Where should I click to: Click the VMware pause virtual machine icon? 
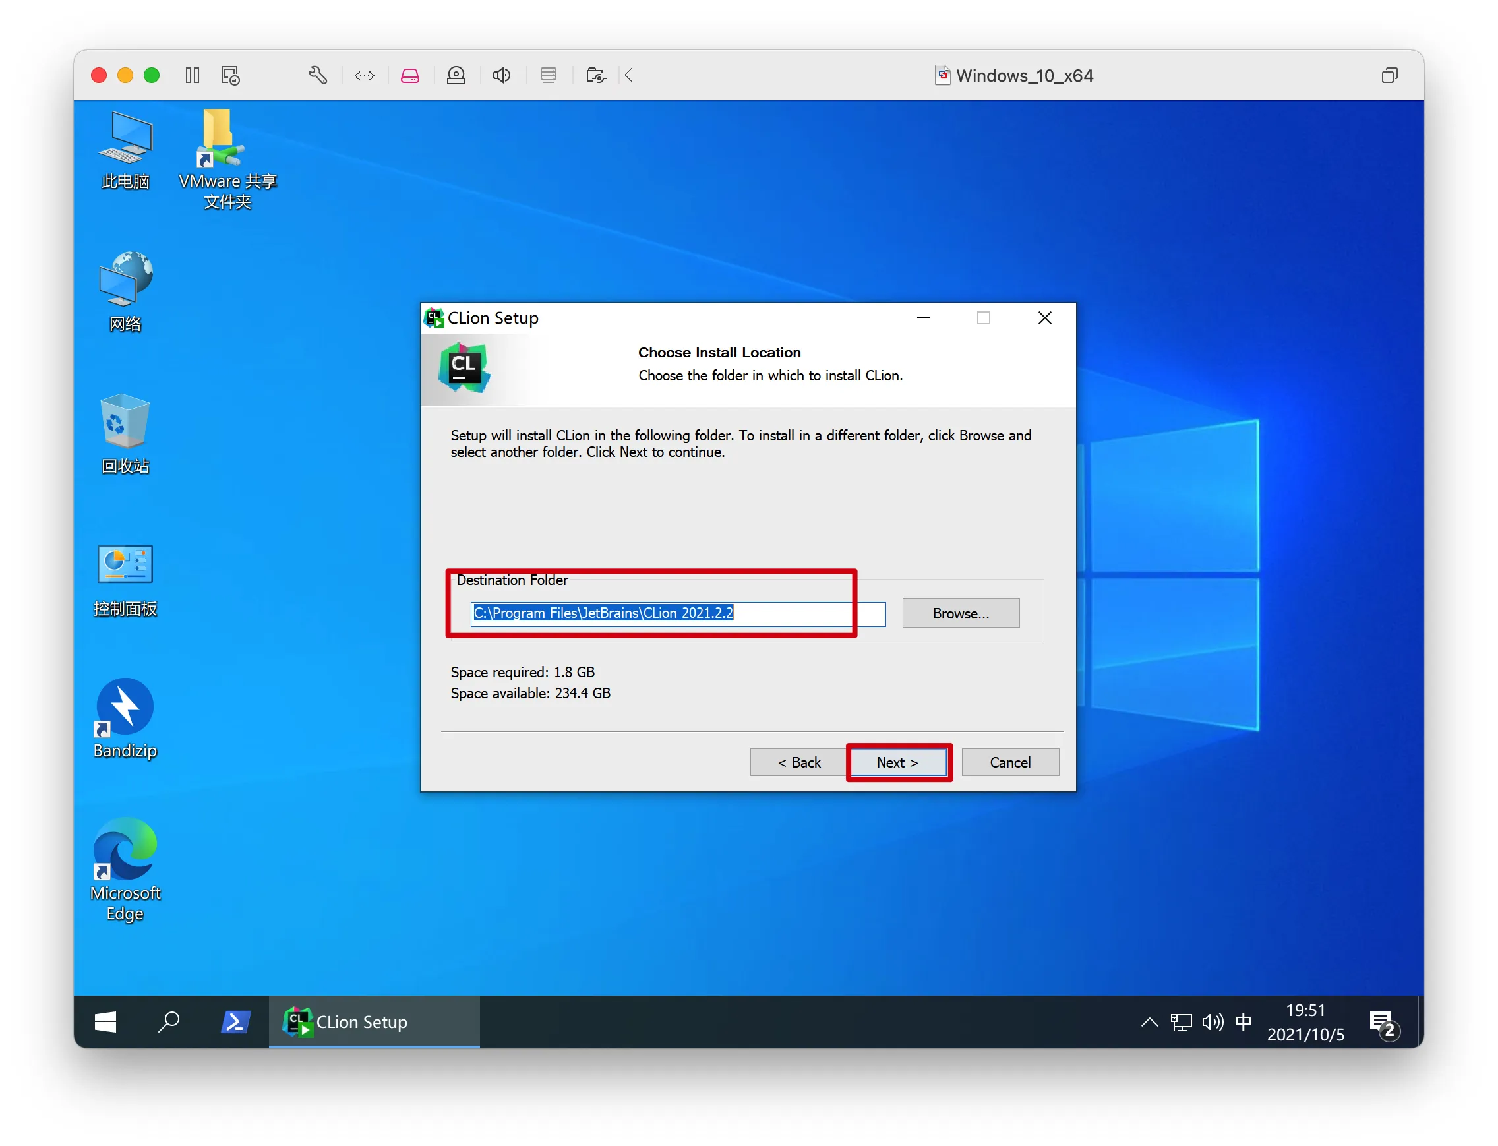tap(193, 75)
